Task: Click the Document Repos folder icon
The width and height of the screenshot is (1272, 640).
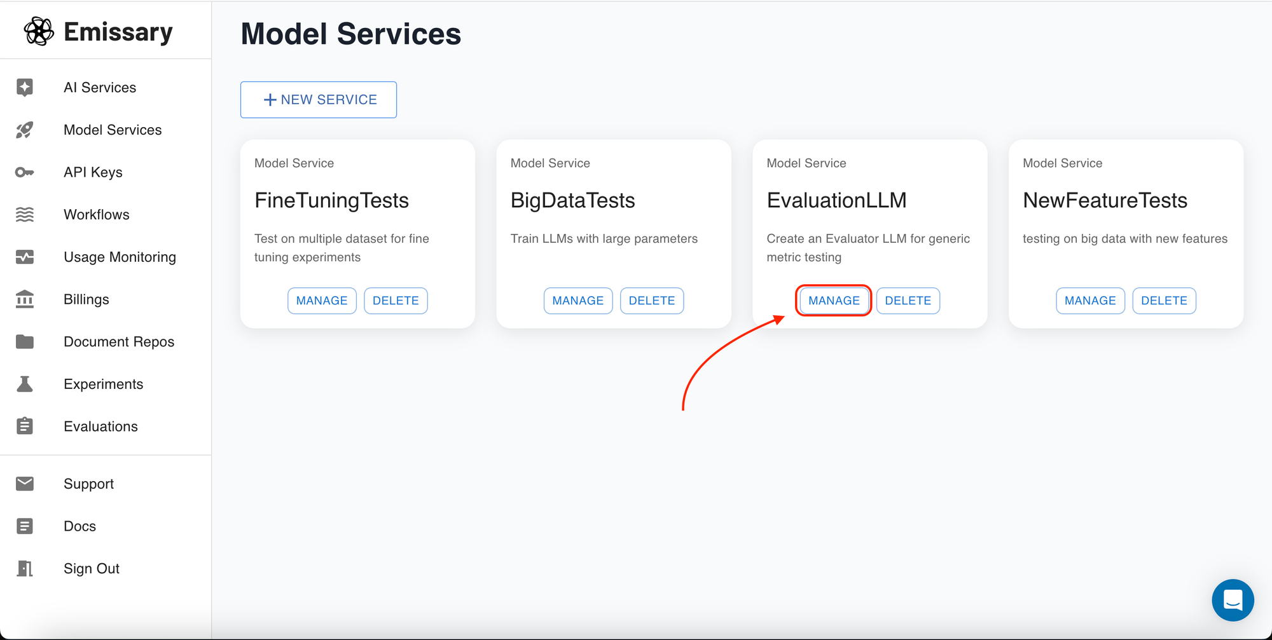Action: tap(25, 342)
